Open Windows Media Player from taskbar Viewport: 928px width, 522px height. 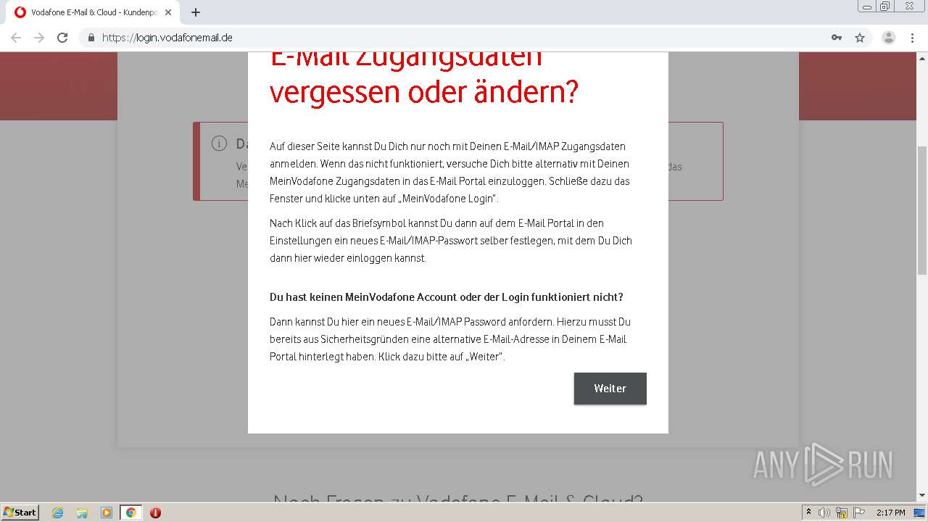click(x=107, y=513)
